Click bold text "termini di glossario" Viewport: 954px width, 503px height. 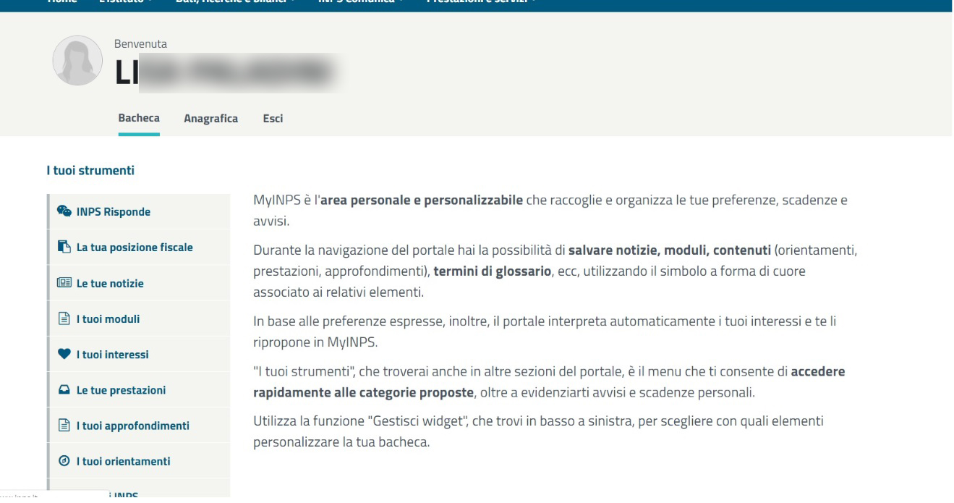pos(491,271)
